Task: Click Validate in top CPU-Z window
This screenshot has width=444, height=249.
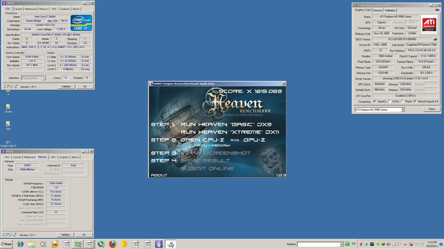Action: tap(66, 86)
